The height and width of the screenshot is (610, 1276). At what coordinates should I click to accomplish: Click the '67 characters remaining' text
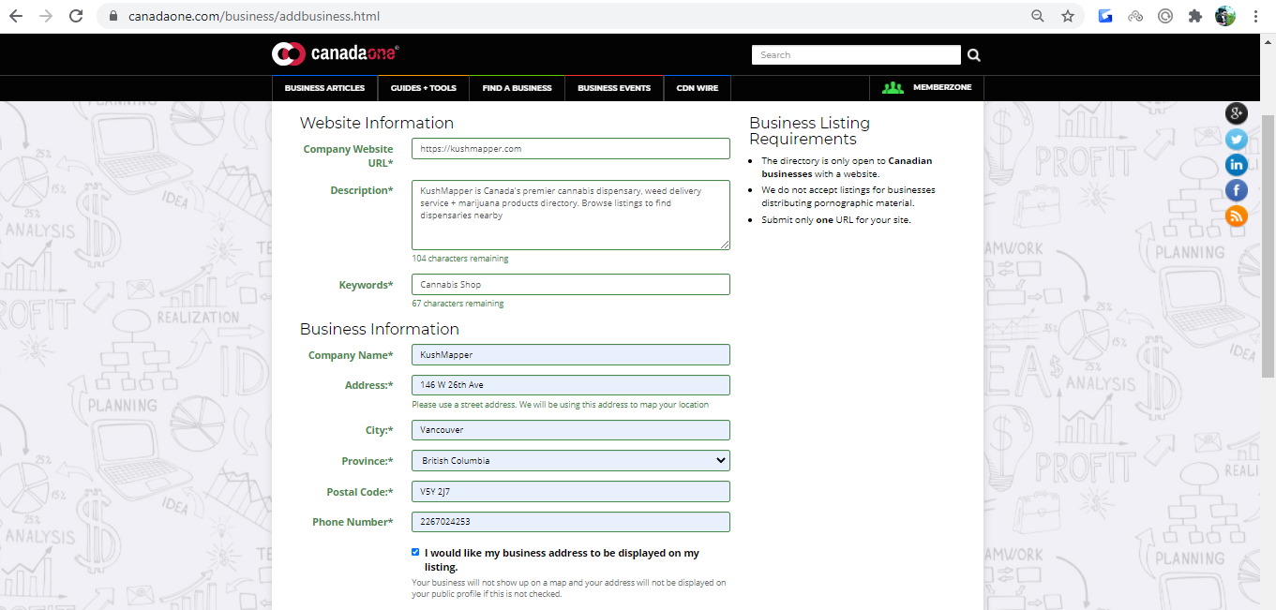tap(458, 304)
